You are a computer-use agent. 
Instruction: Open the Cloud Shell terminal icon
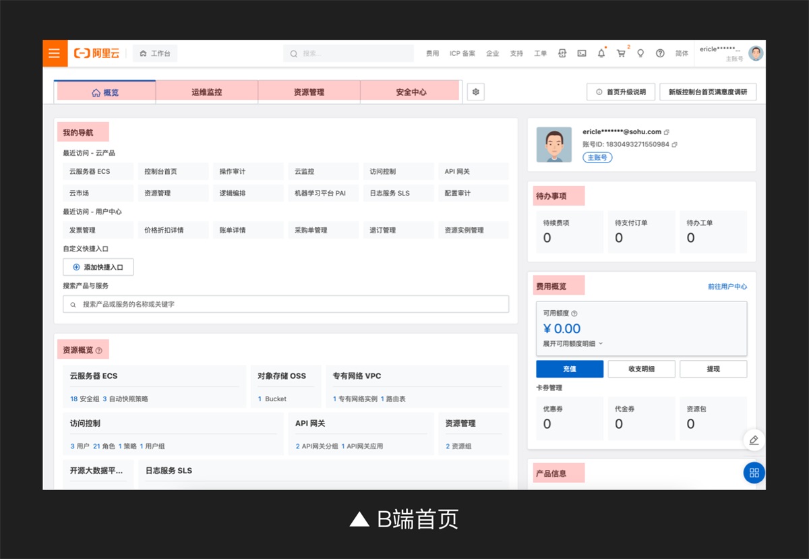582,53
